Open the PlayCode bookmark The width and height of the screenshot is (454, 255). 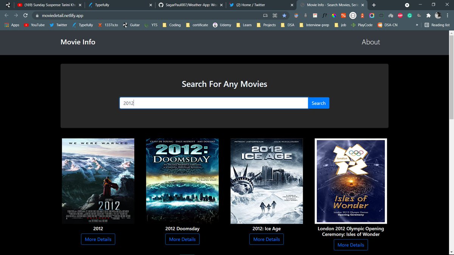point(362,25)
